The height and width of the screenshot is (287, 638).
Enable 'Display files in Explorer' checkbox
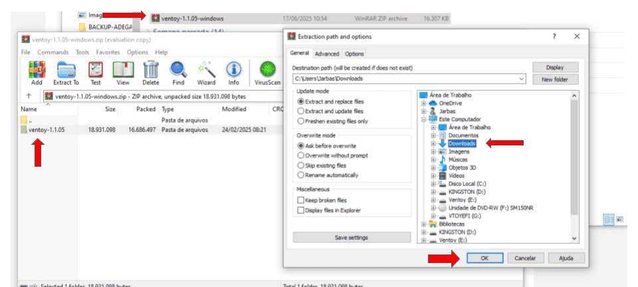click(301, 210)
